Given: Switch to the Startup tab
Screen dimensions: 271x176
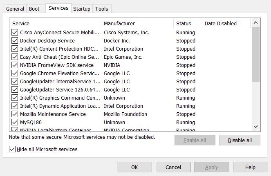Looking at the screenshot, I should (x=82, y=9).
